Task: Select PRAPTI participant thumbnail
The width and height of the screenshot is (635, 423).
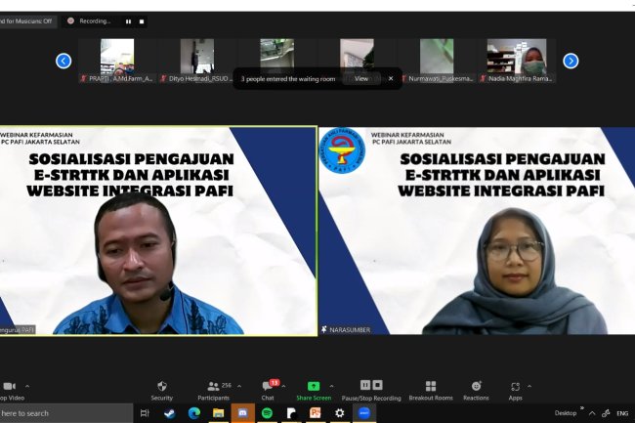Action: (x=117, y=61)
